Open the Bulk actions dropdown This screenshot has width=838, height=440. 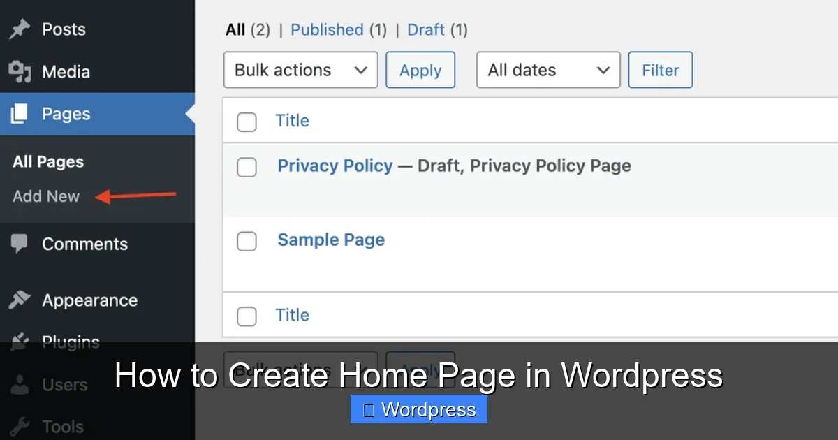point(300,70)
